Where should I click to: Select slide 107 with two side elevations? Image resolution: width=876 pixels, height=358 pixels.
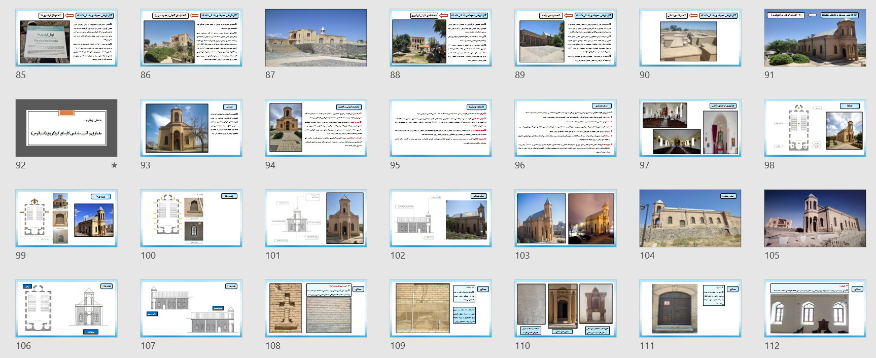191,308
